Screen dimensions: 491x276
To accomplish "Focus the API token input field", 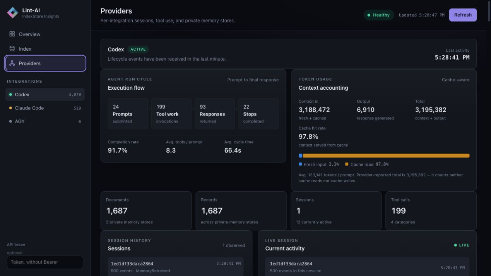I will pos(45,262).
